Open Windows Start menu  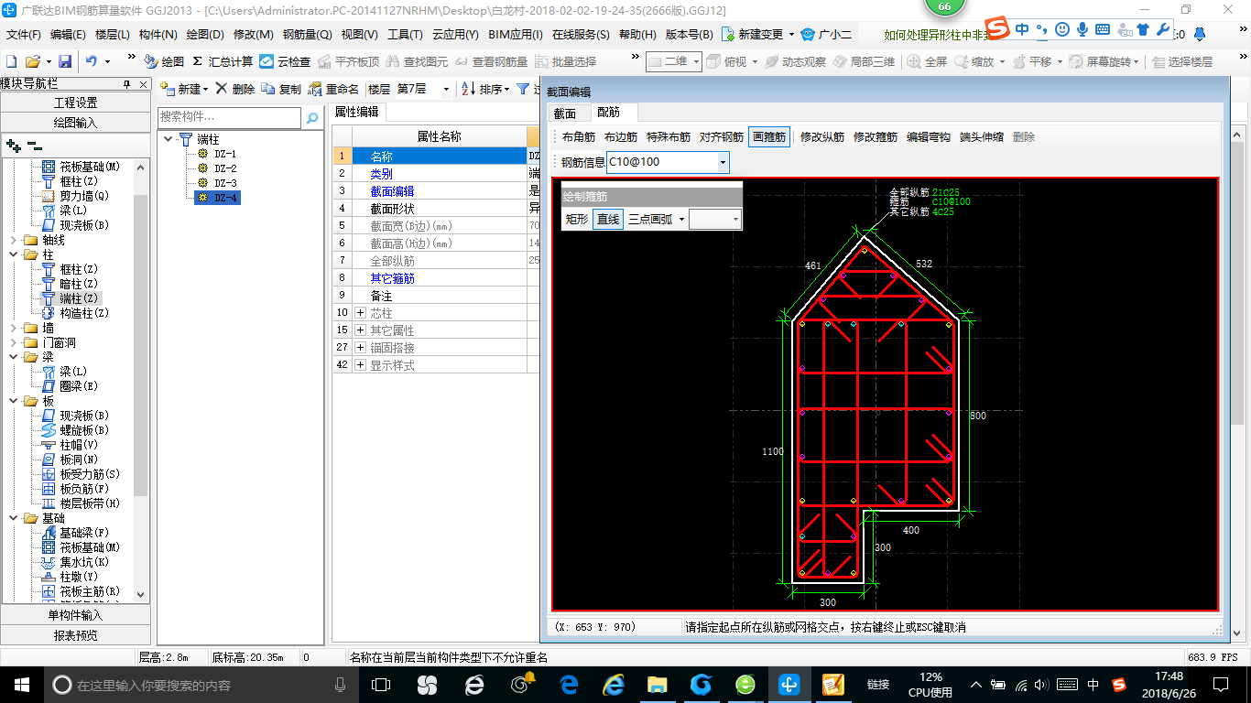[21, 684]
